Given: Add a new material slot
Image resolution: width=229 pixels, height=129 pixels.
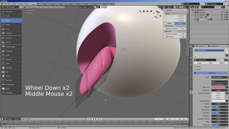Looking at the screenshot, I should 227,50.
